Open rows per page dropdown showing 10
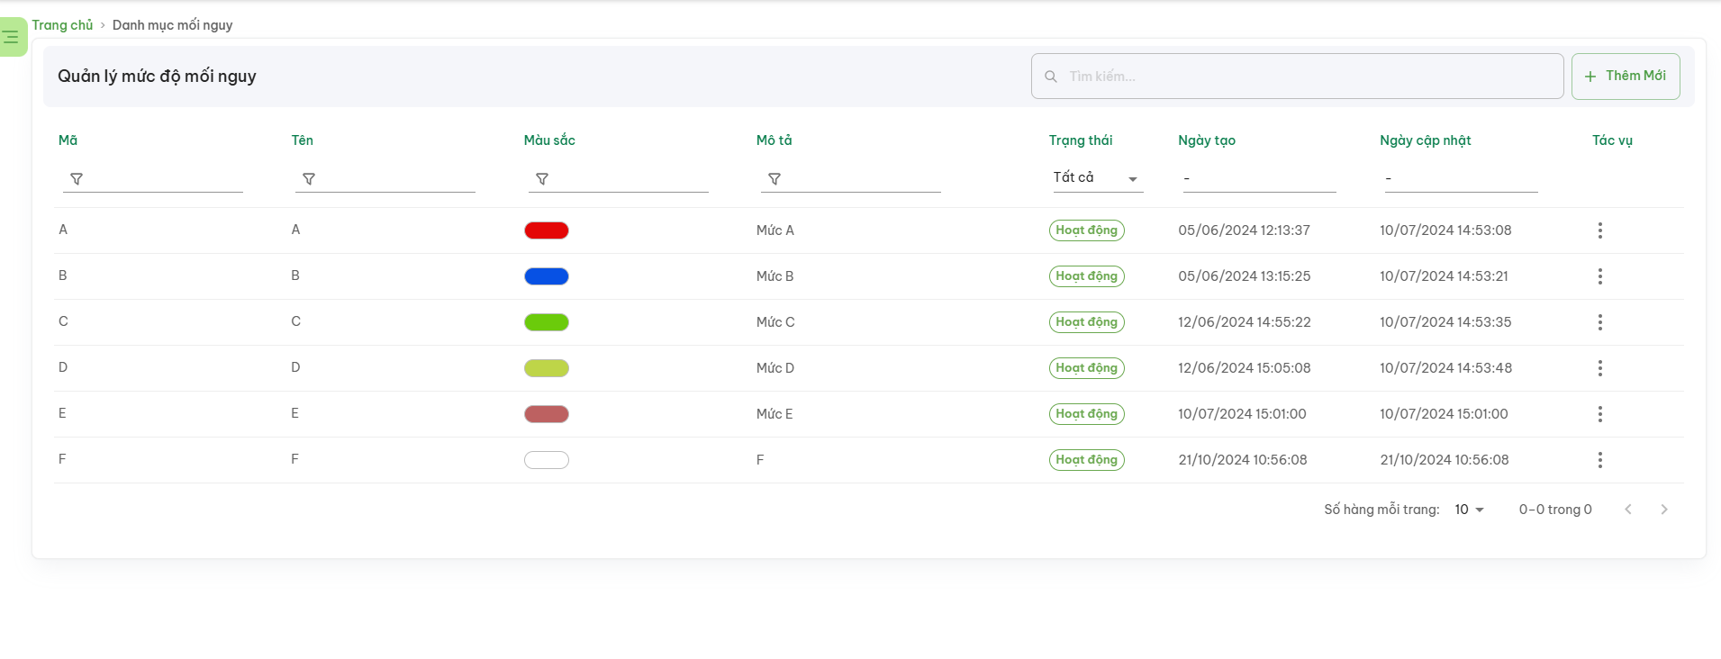1721x659 pixels. tap(1469, 510)
